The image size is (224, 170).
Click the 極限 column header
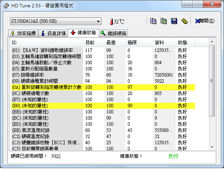(139, 43)
